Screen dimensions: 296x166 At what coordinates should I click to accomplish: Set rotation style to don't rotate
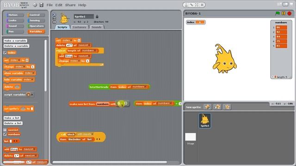[54, 22]
